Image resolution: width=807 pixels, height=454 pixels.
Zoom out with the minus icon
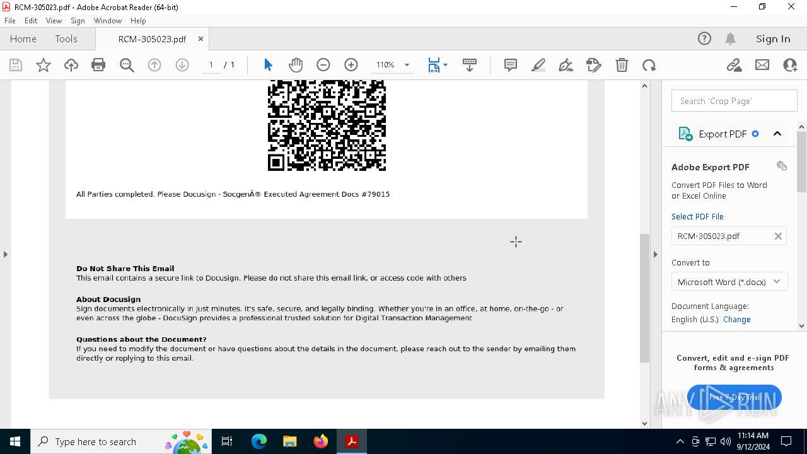tap(323, 65)
